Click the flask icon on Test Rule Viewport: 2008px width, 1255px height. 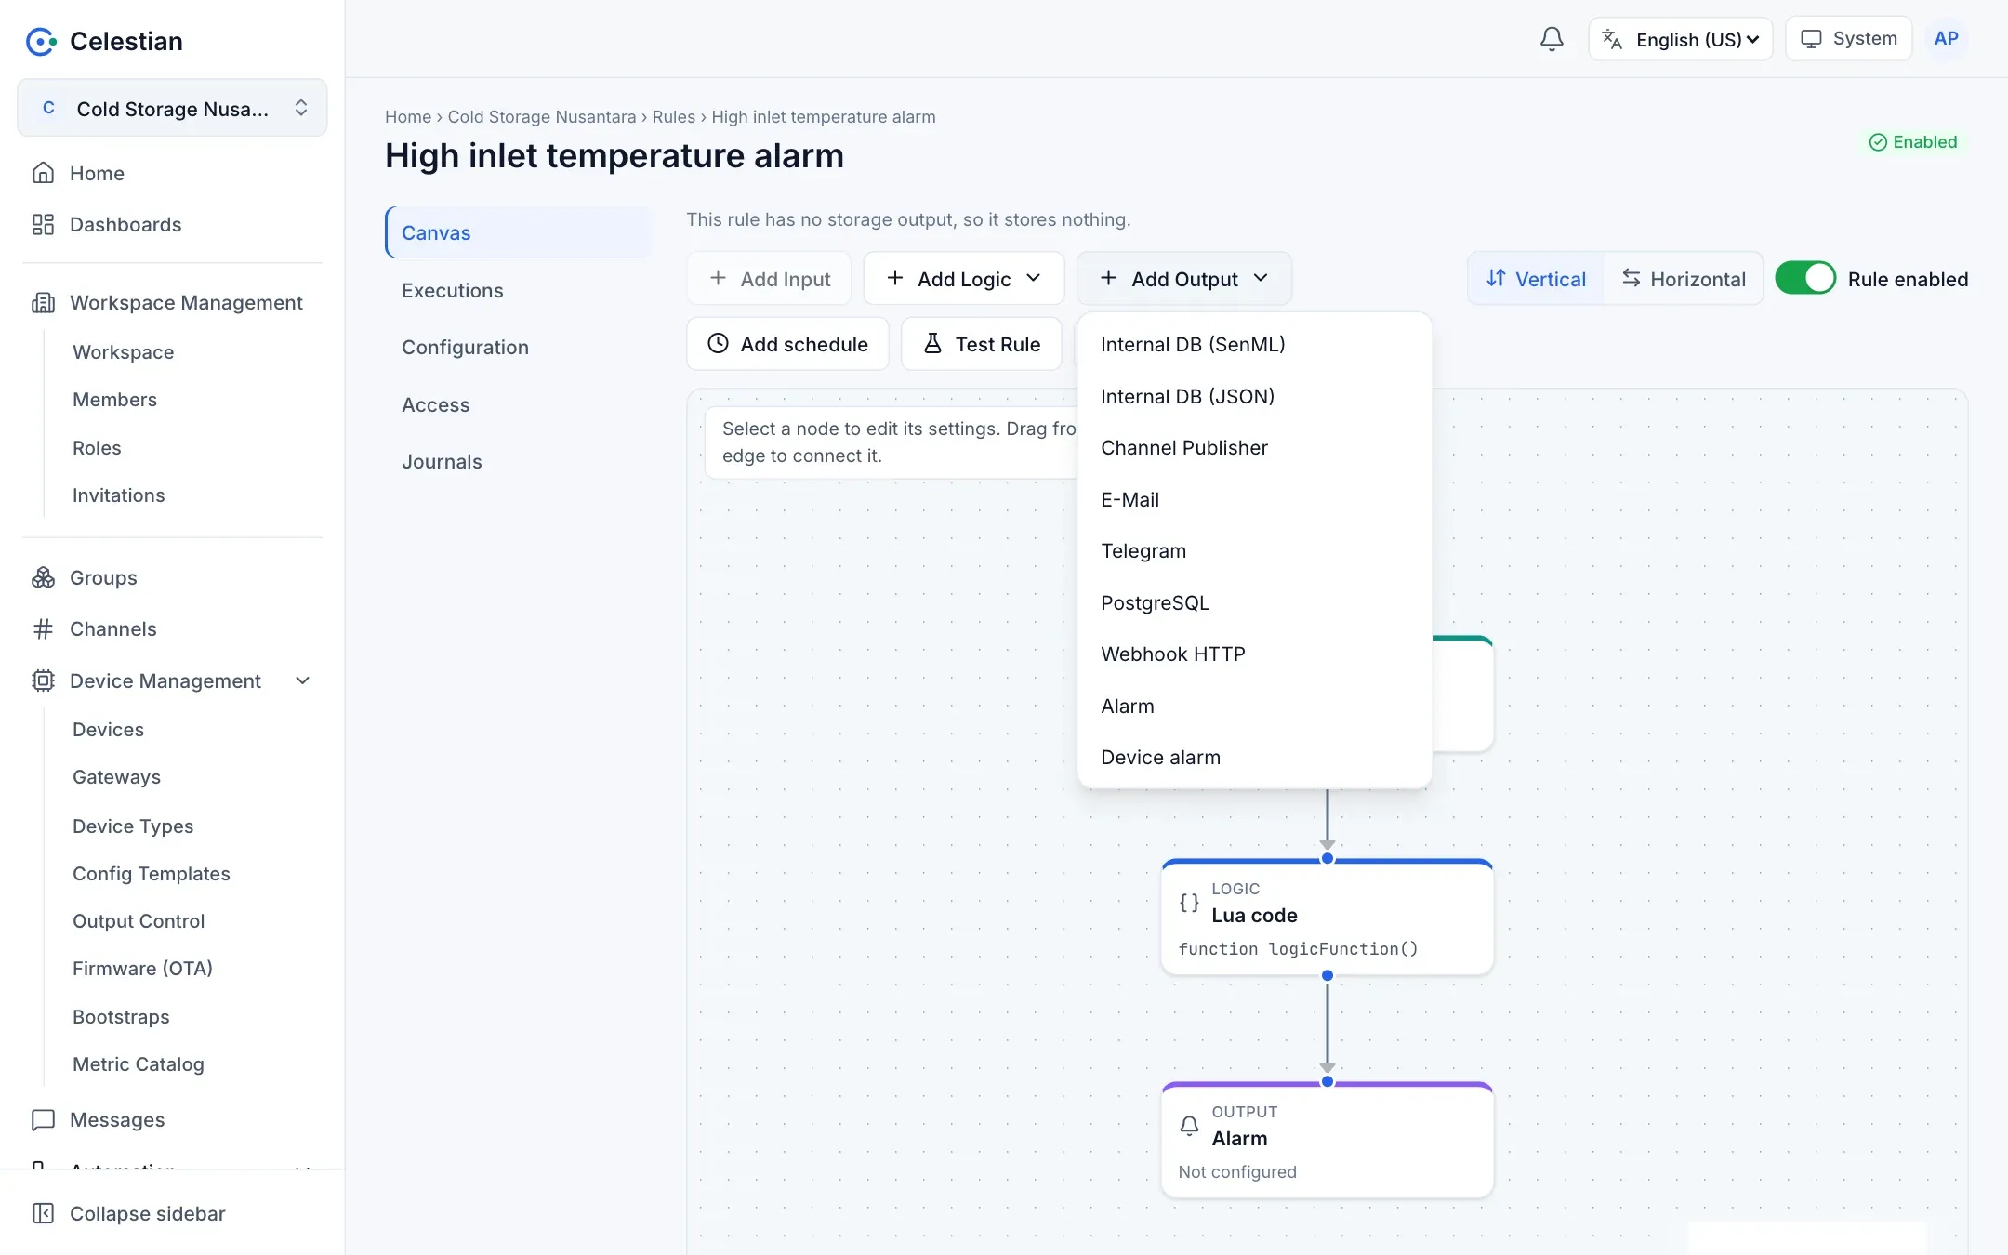932,344
